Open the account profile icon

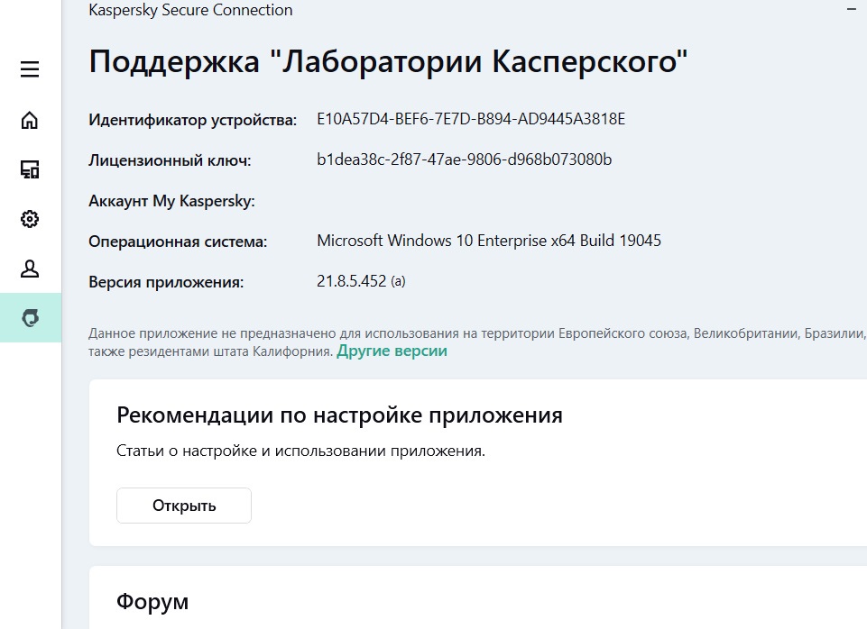pyautogui.click(x=30, y=269)
